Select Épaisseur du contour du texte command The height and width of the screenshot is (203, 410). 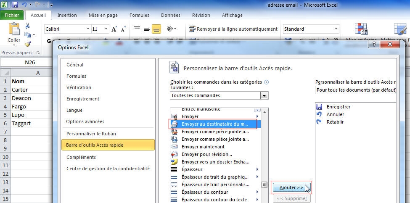[215, 200]
